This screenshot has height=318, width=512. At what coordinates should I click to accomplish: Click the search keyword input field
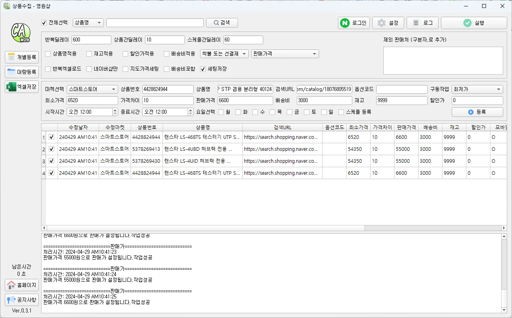pyautogui.click(x=155, y=23)
